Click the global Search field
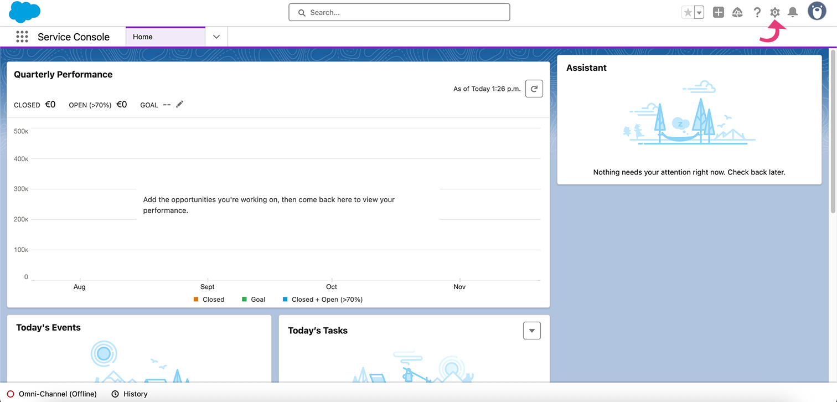The image size is (837, 402). click(x=399, y=12)
